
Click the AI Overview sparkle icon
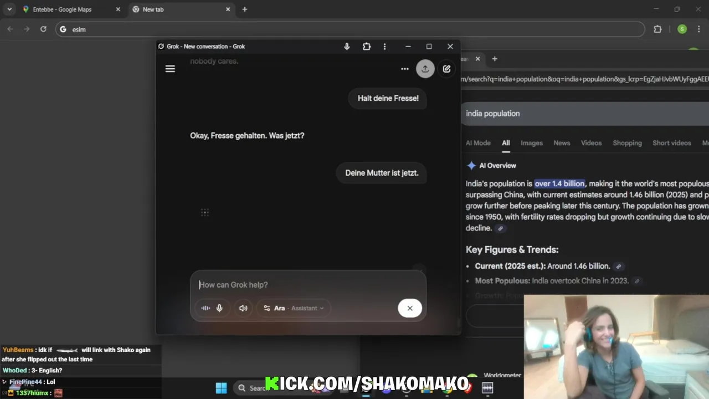[x=471, y=166]
